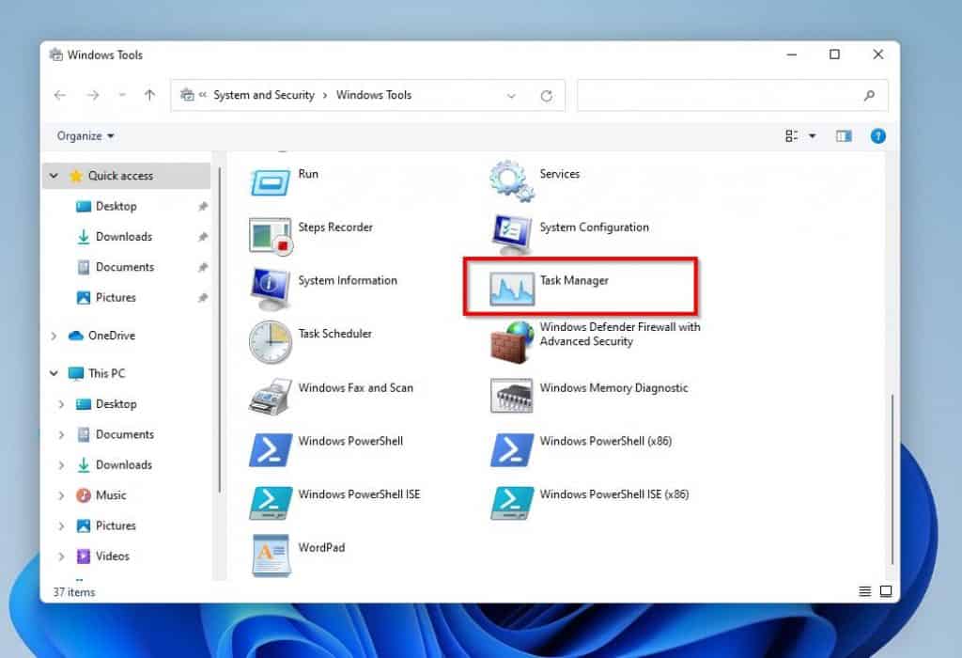Open the Services gear icon
The image size is (962, 658).
512,180
